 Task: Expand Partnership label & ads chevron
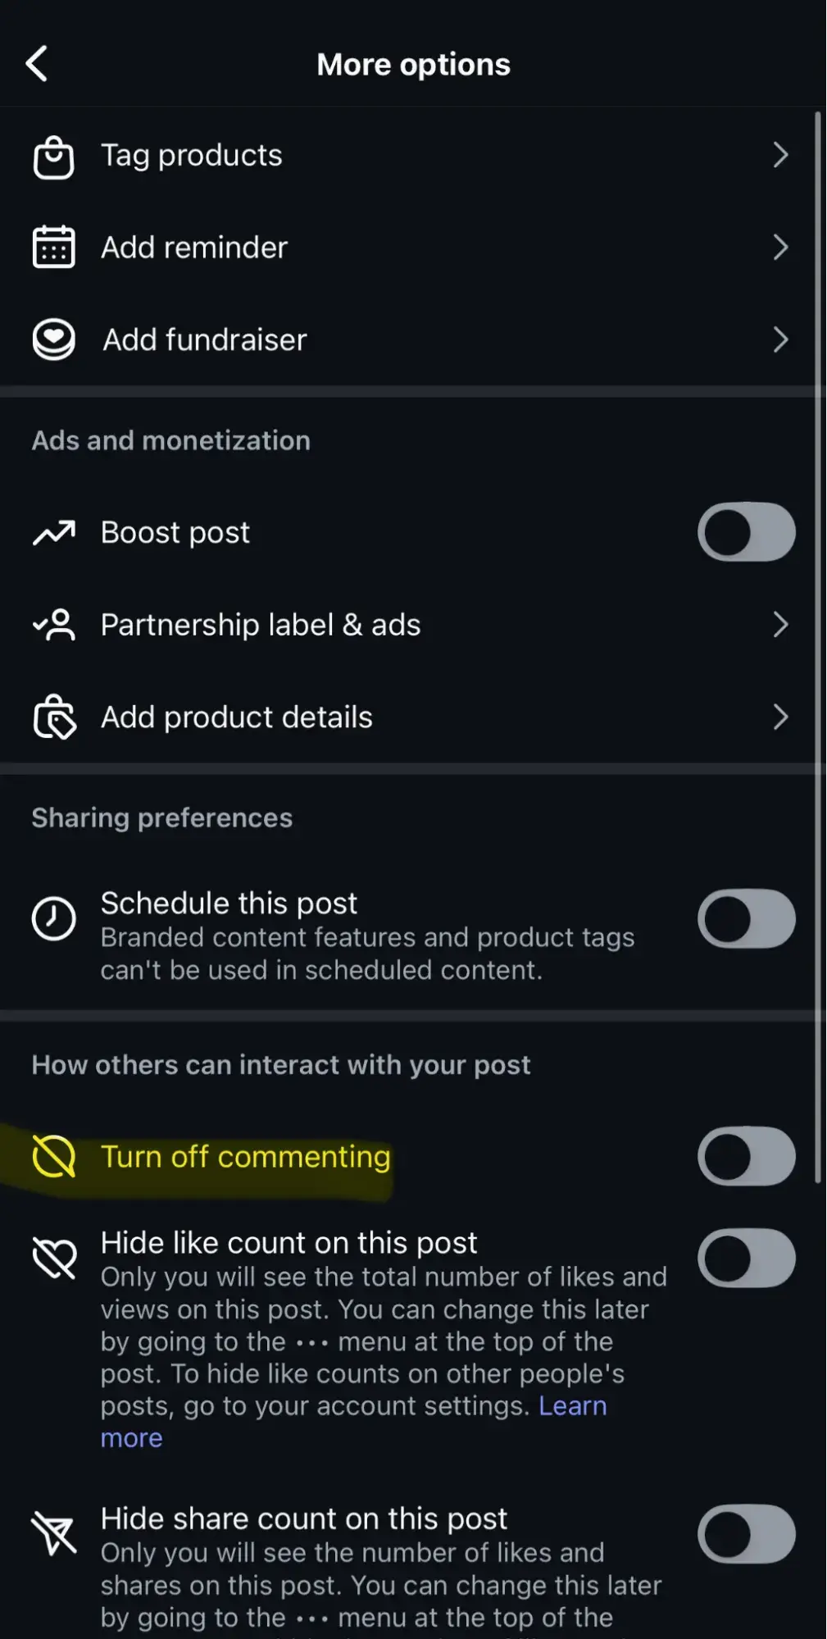coord(780,625)
